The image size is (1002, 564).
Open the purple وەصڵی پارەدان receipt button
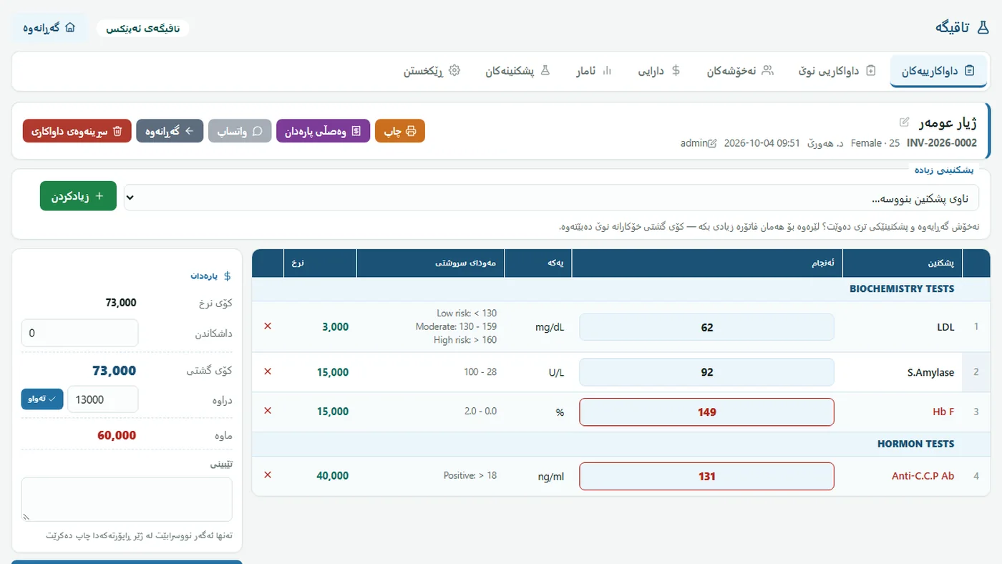click(x=324, y=131)
